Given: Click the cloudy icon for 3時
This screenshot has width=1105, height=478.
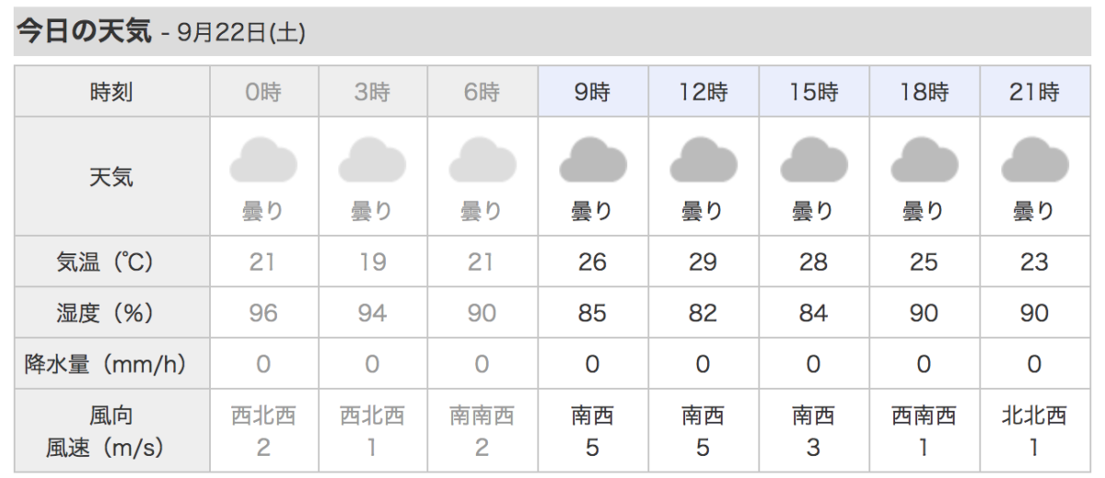Looking at the screenshot, I should tap(373, 159).
